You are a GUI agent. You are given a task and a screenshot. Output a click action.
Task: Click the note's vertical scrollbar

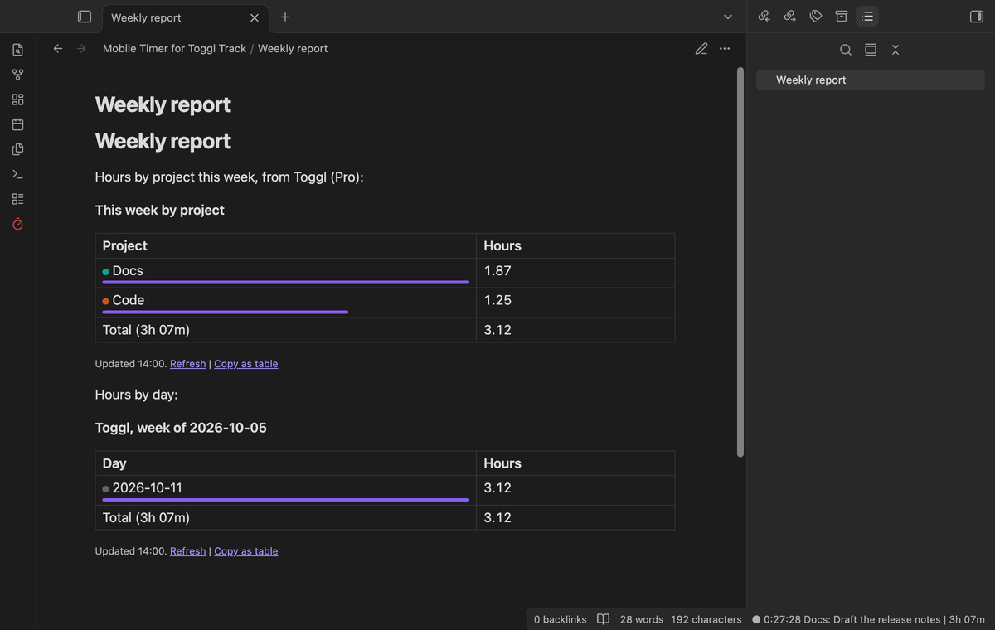740,262
